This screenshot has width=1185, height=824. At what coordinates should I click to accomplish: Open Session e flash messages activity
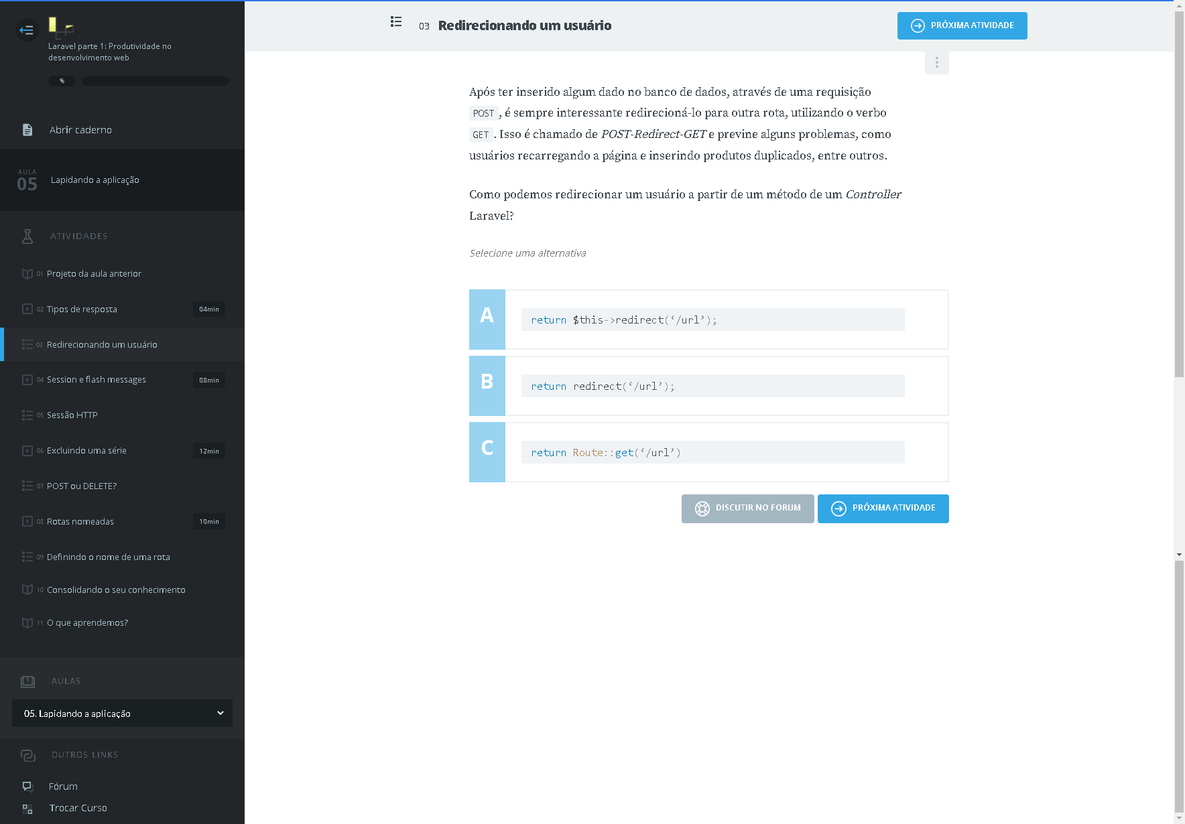97,380
